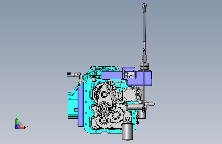Select the gray cylindrical oil filter canister
Viewport: 222px width, 144px height.
tap(128, 131)
